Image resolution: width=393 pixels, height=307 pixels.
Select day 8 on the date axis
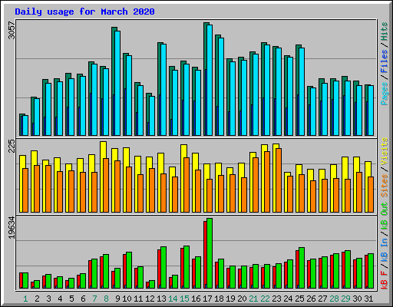point(106,299)
